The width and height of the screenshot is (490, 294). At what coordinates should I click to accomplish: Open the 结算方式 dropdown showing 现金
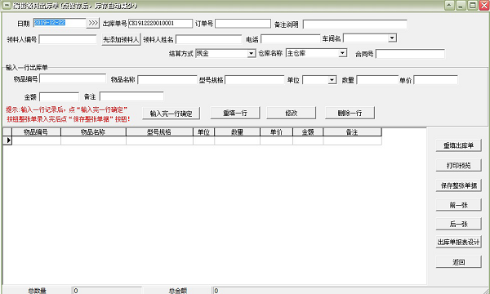point(252,53)
